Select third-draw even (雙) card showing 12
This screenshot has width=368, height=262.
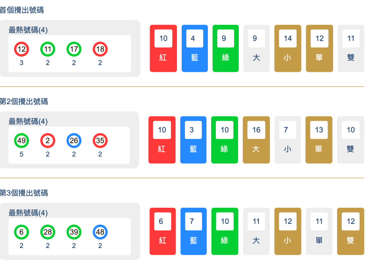coord(351,231)
